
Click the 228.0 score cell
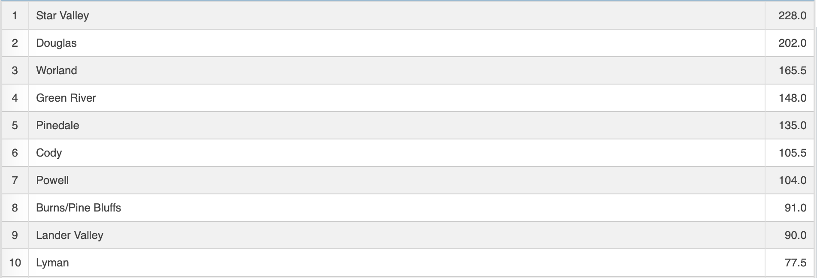[792, 15]
